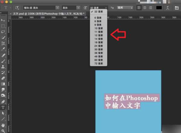Select the History Brush tool
The height and width of the screenshot is (133, 181).
click(x=3, y=73)
